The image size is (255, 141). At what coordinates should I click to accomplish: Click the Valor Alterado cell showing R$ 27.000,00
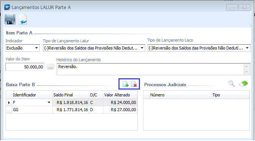[x=120, y=110]
